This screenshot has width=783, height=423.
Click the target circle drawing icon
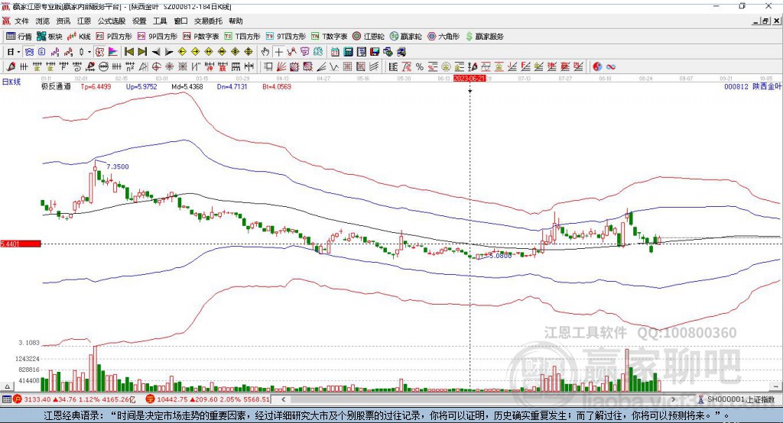[156, 66]
